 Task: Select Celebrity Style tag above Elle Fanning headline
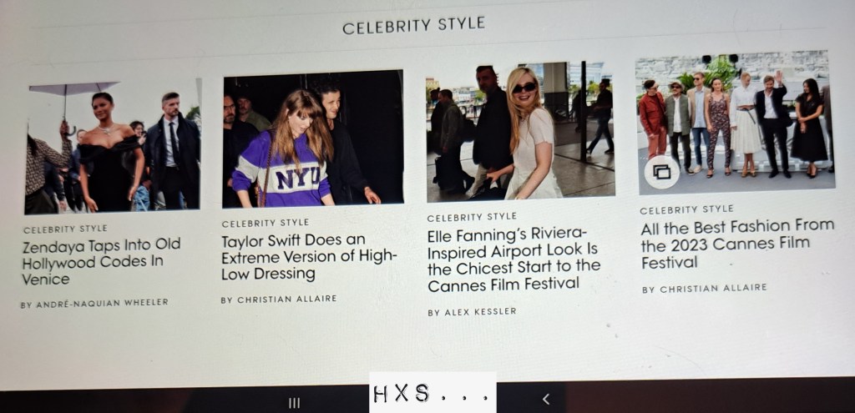pyautogui.click(x=472, y=218)
